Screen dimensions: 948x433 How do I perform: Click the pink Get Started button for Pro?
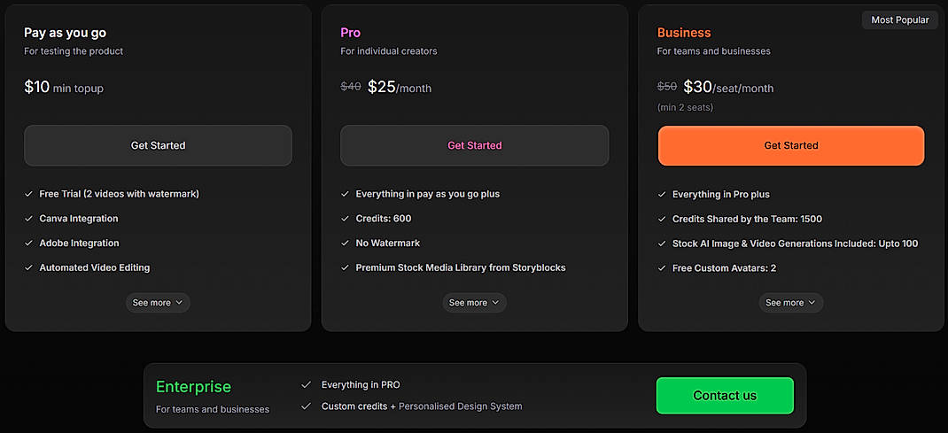pos(475,145)
